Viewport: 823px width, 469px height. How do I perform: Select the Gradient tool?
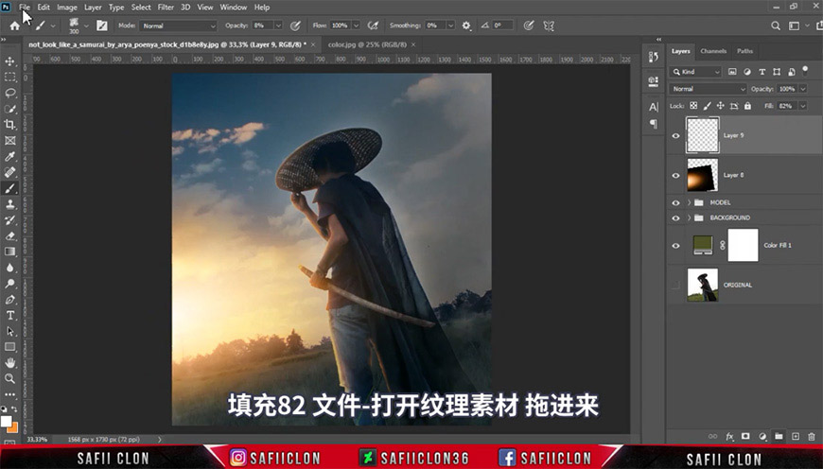click(10, 252)
